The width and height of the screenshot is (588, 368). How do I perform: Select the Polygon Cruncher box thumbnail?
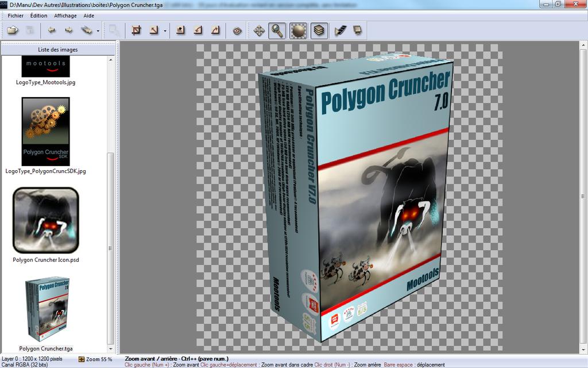pyautogui.click(x=47, y=309)
